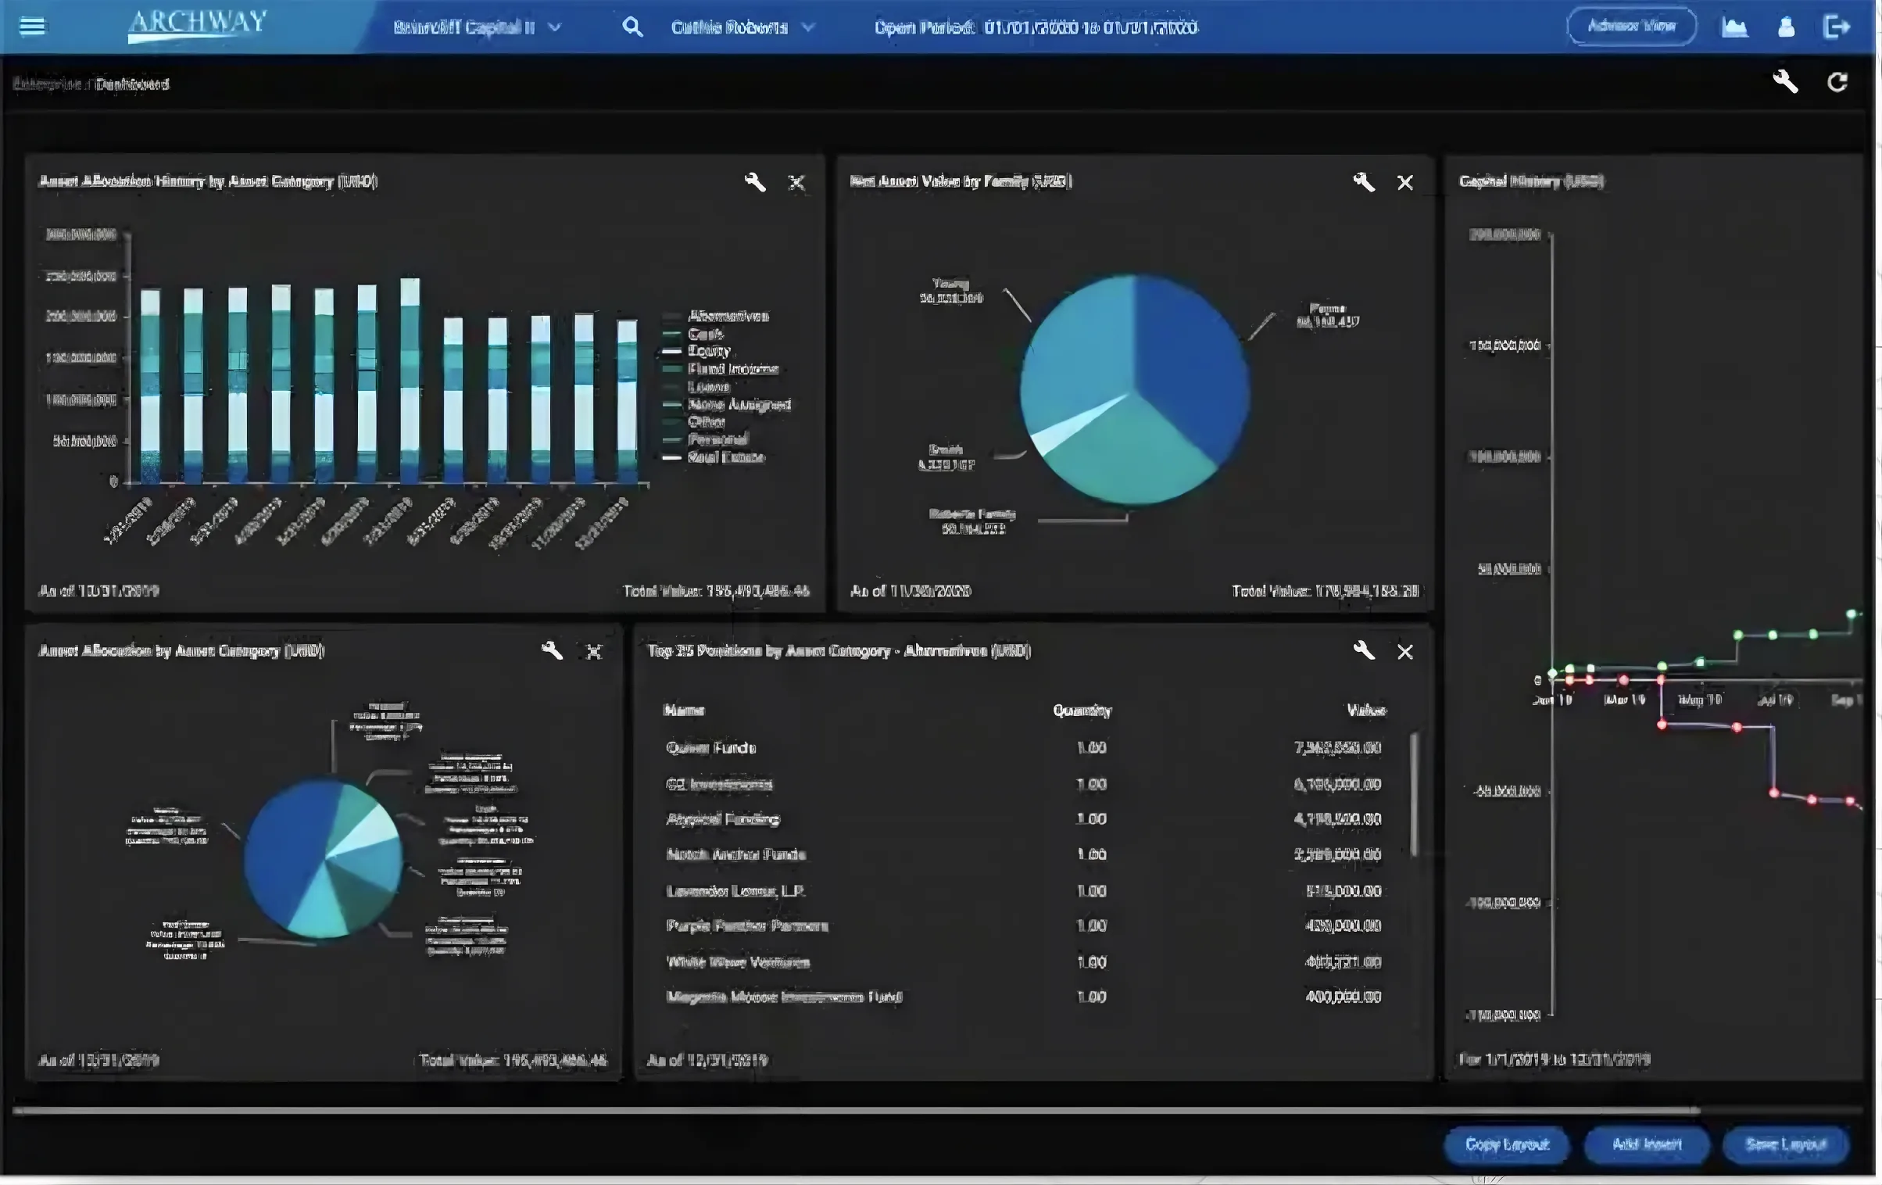Click the Payne label on family pie

[x=1328, y=314]
